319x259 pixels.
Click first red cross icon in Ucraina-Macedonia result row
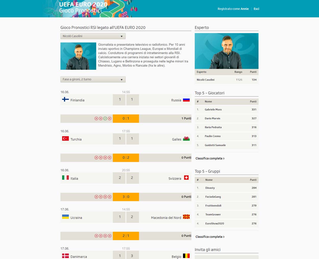(x=96, y=236)
